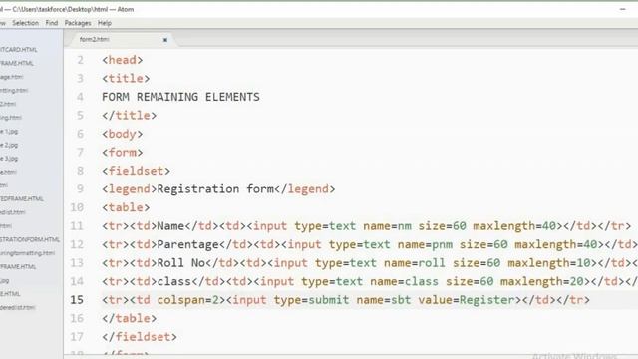Click the text FORM REMAINING ELEMENTS

(180, 97)
